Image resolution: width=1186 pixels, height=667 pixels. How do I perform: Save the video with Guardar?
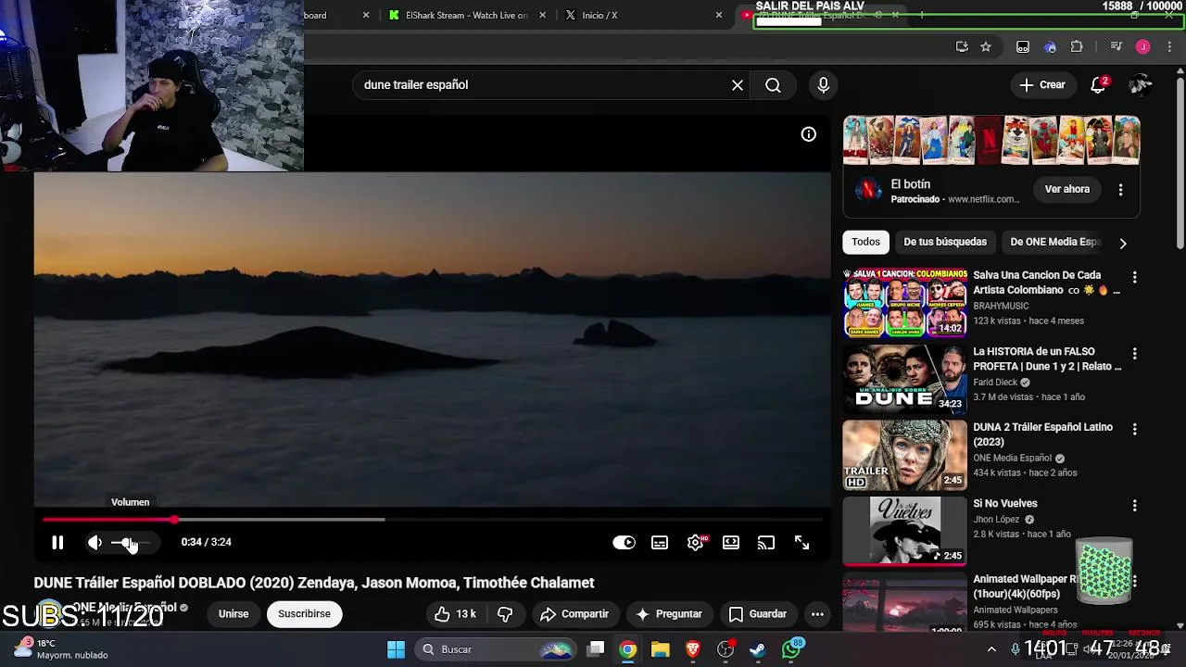click(758, 614)
